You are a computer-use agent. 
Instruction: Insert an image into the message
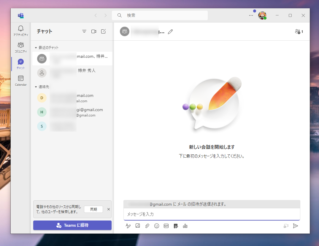pyautogui.click(x=138, y=226)
